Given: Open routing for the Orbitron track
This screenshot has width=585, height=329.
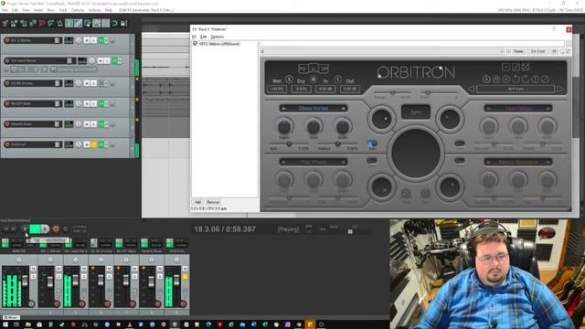Looking at the screenshot, I should (x=69, y=144).
